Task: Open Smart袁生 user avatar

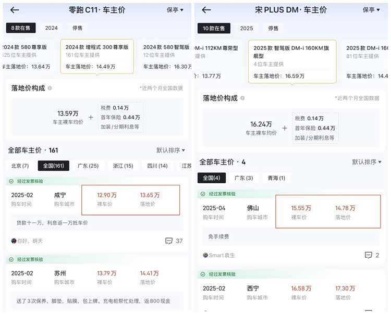Action: pyautogui.click(x=205, y=255)
